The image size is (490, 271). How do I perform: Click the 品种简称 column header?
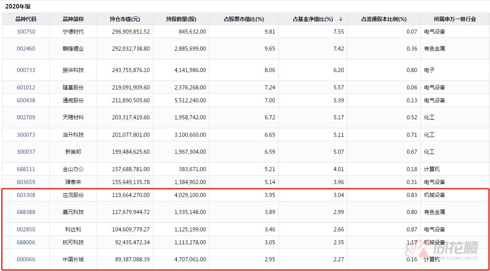(x=73, y=19)
